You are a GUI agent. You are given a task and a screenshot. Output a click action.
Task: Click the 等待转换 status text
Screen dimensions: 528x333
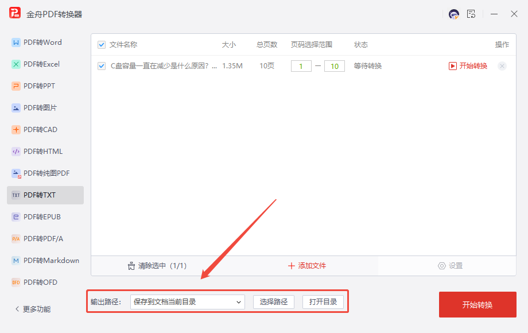pyautogui.click(x=367, y=66)
